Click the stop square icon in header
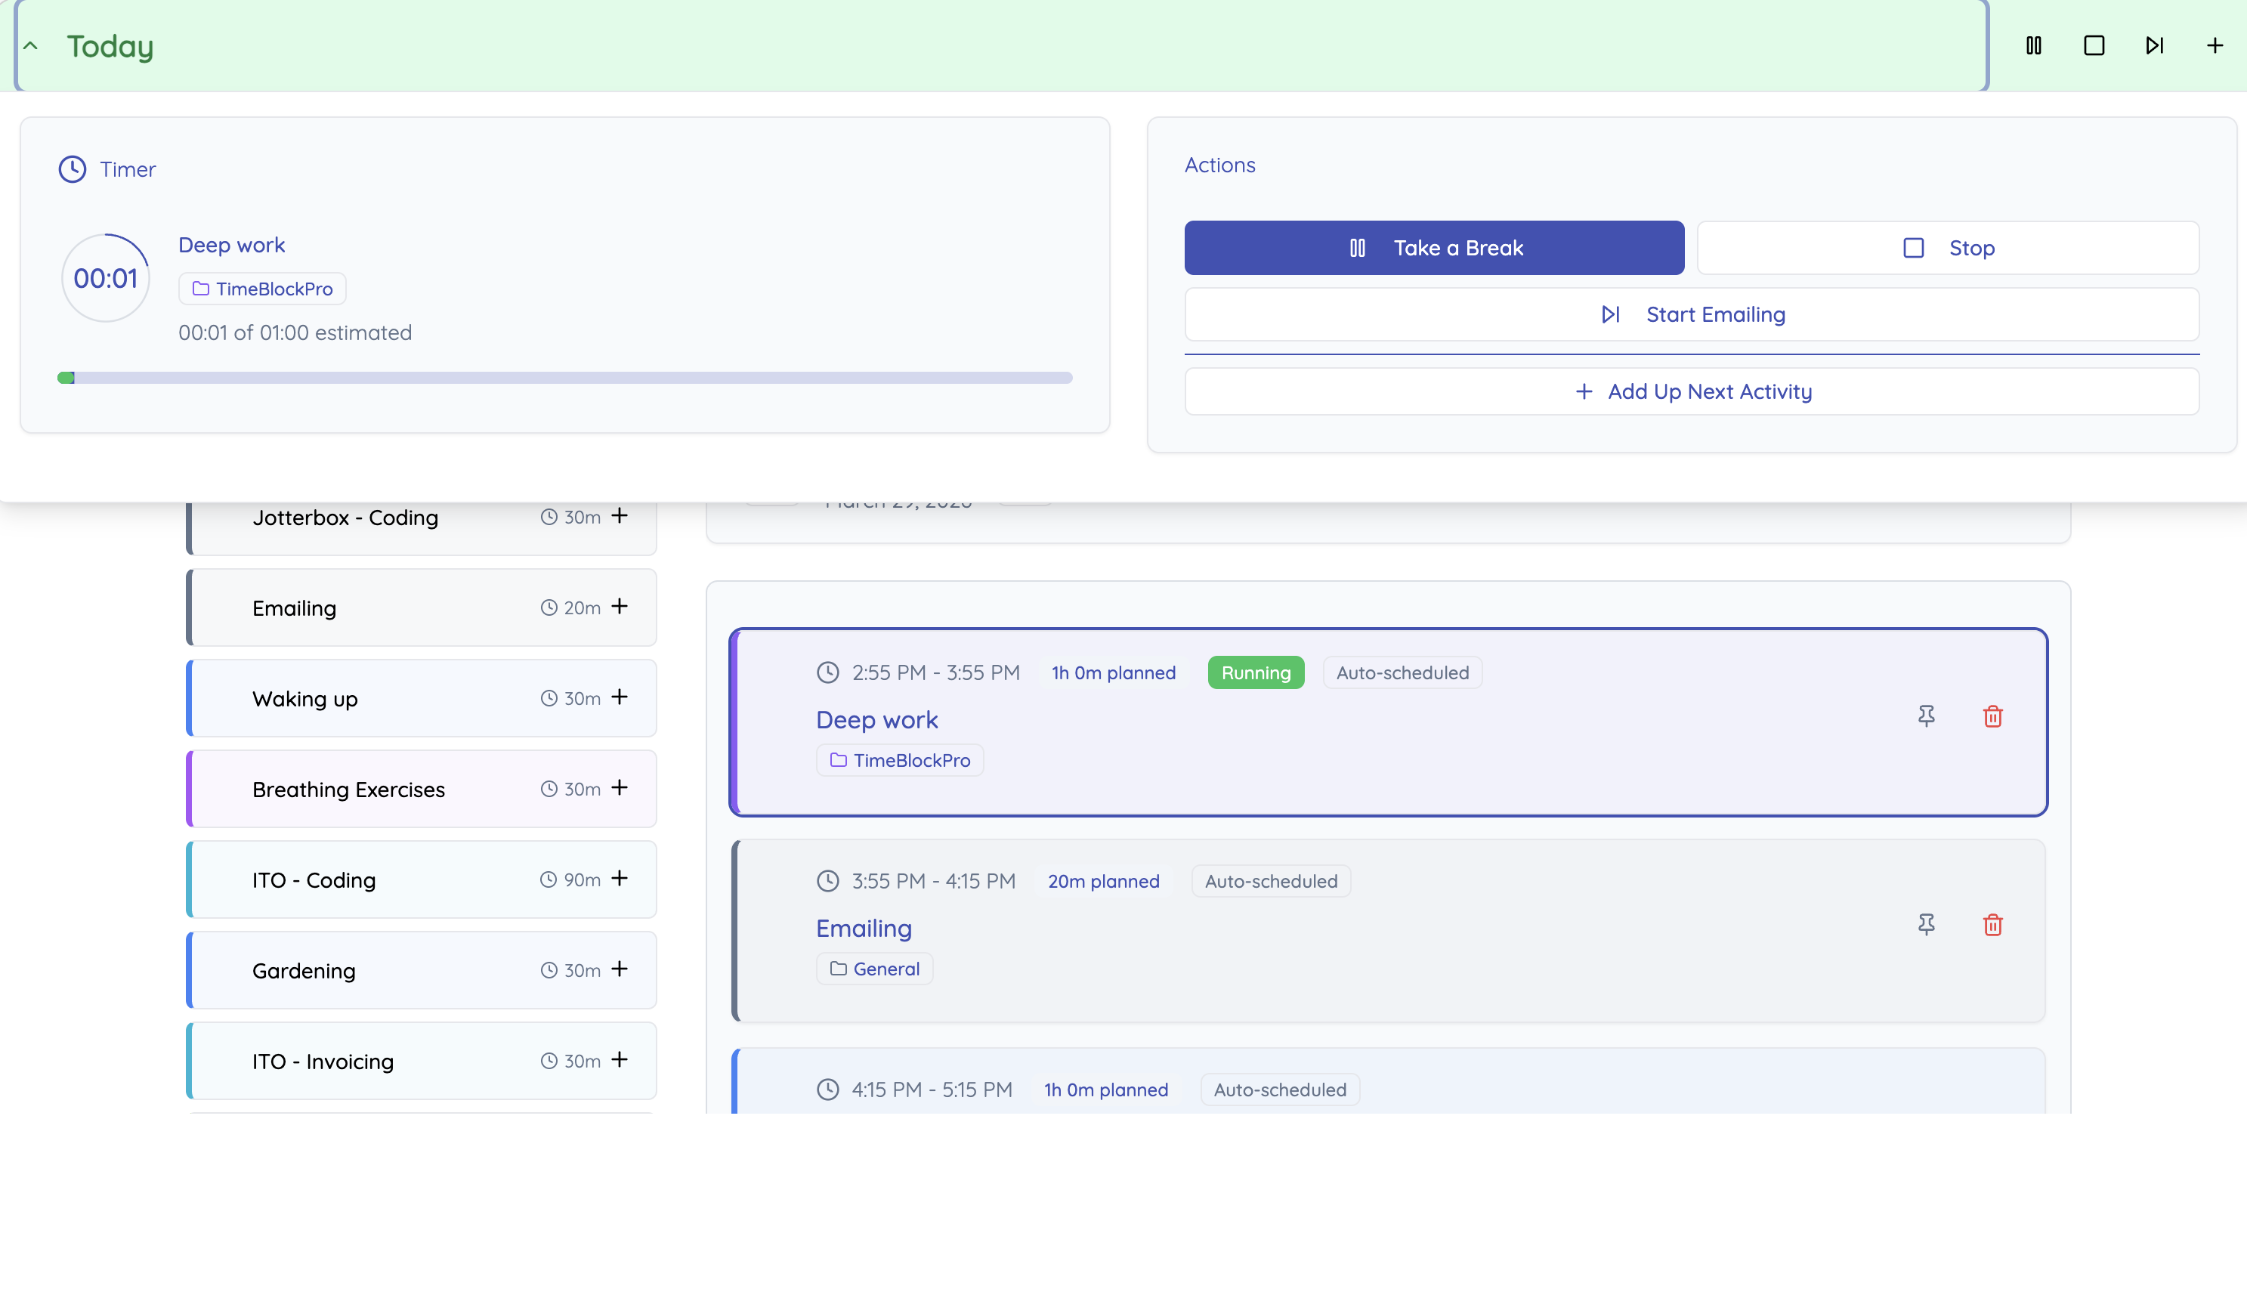2247x1292 pixels. [2094, 45]
